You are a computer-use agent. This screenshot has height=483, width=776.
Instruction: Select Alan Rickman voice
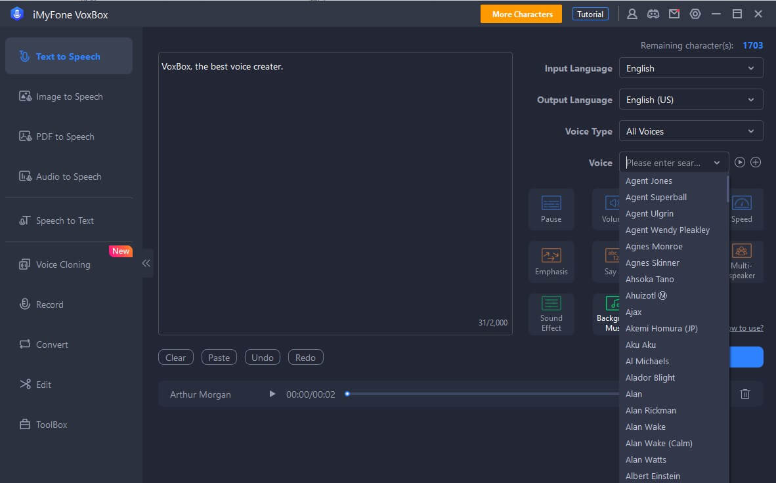673,410
